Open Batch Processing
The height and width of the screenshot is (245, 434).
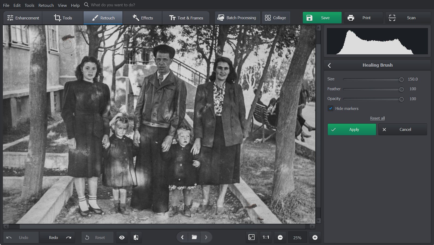pyautogui.click(x=237, y=18)
